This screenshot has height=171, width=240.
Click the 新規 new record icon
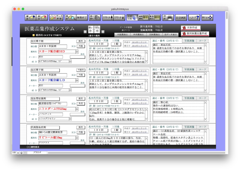(30, 18)
